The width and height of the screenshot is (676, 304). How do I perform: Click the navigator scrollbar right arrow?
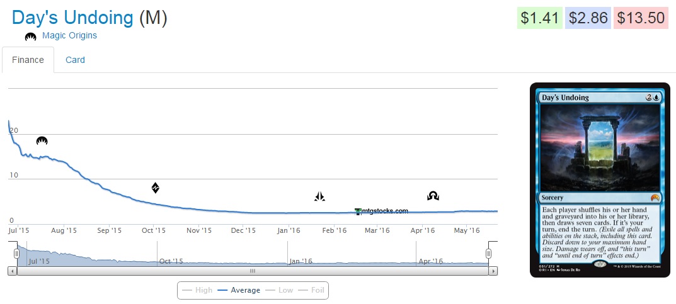click(493, 271)
